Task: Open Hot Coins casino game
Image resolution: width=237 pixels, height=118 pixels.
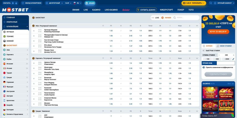Action: [226, 93]
